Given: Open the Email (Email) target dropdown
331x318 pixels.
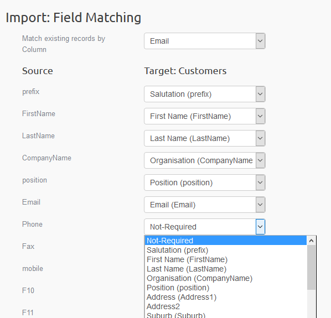Looking at the screenshot, I should pyautogui.click(x=205, y=205).
